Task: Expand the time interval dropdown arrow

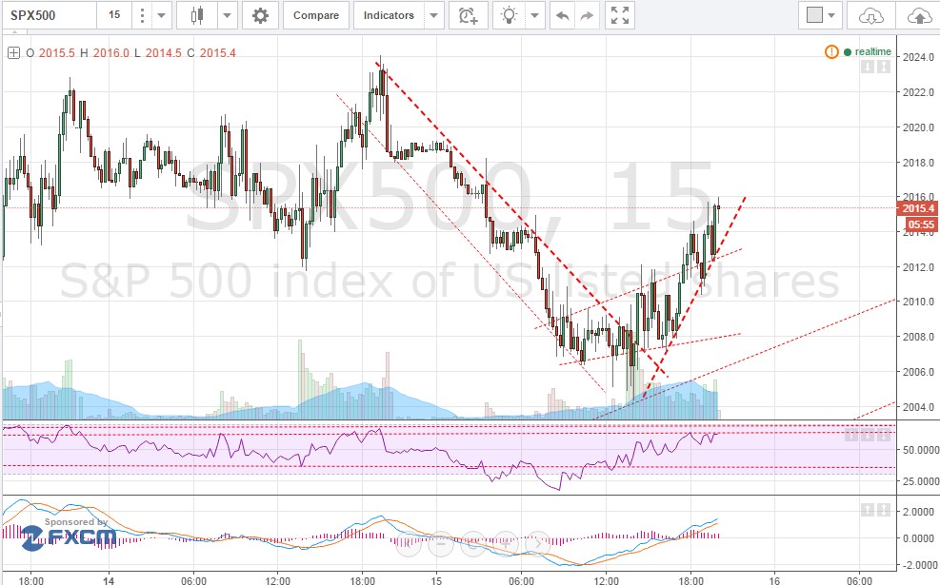Action: [x=161, y=15]
